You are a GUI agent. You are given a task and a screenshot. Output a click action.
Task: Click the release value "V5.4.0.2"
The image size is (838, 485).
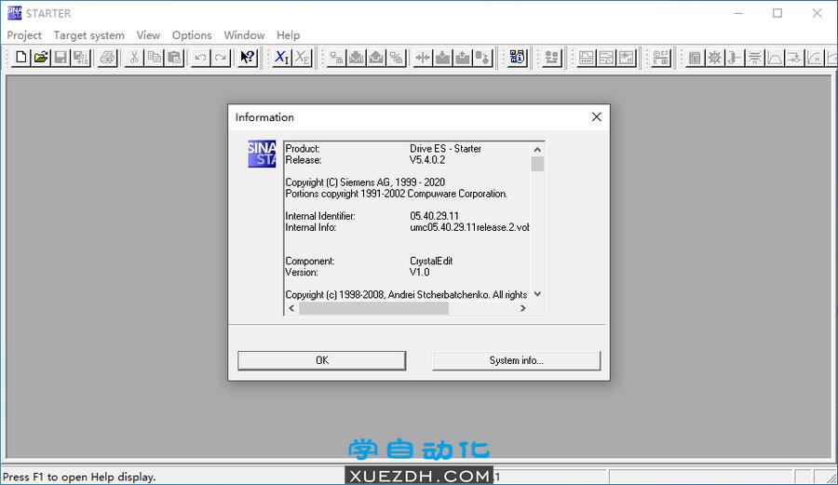tap(427, 160)
